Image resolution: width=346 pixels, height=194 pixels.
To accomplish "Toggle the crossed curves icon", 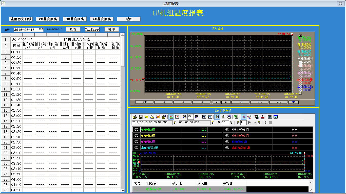I will (x=243, y=117).
